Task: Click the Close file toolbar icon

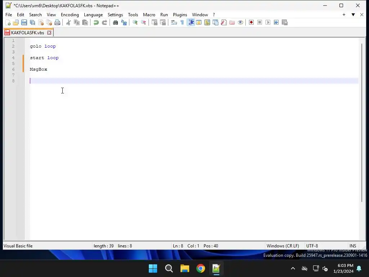Action: [x=41, y=22]
